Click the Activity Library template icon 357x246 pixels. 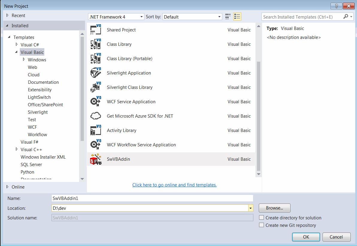(x=96, y=130)
